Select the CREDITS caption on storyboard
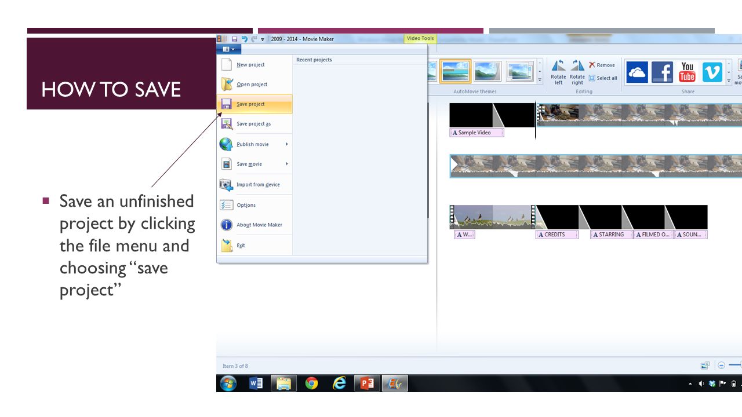 pos(558,235)
